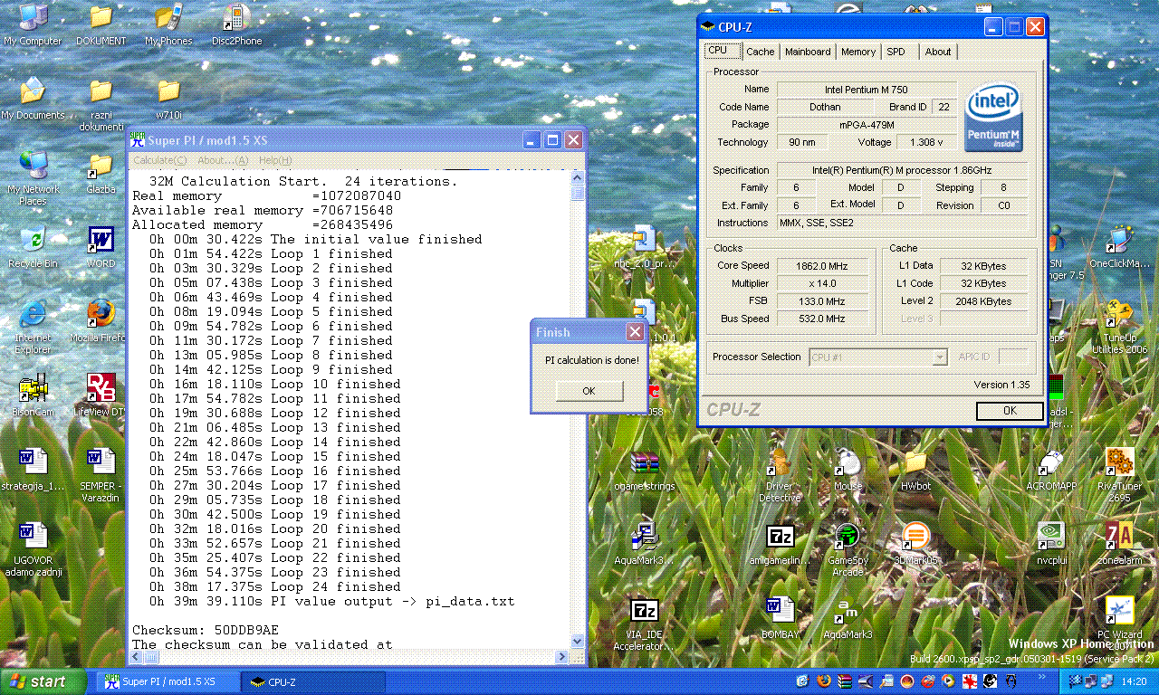Select the BisonCam desktop icon

[33, 395]
